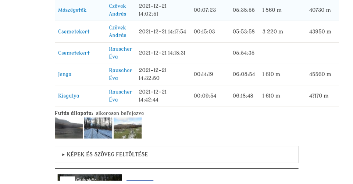
Task: Select split time 00:07:23
Action: (205, 10)
